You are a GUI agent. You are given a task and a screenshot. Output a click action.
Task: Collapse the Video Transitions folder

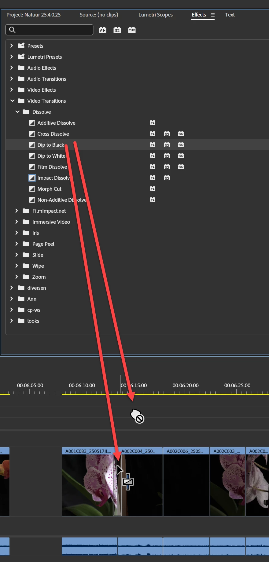point(12,101)
